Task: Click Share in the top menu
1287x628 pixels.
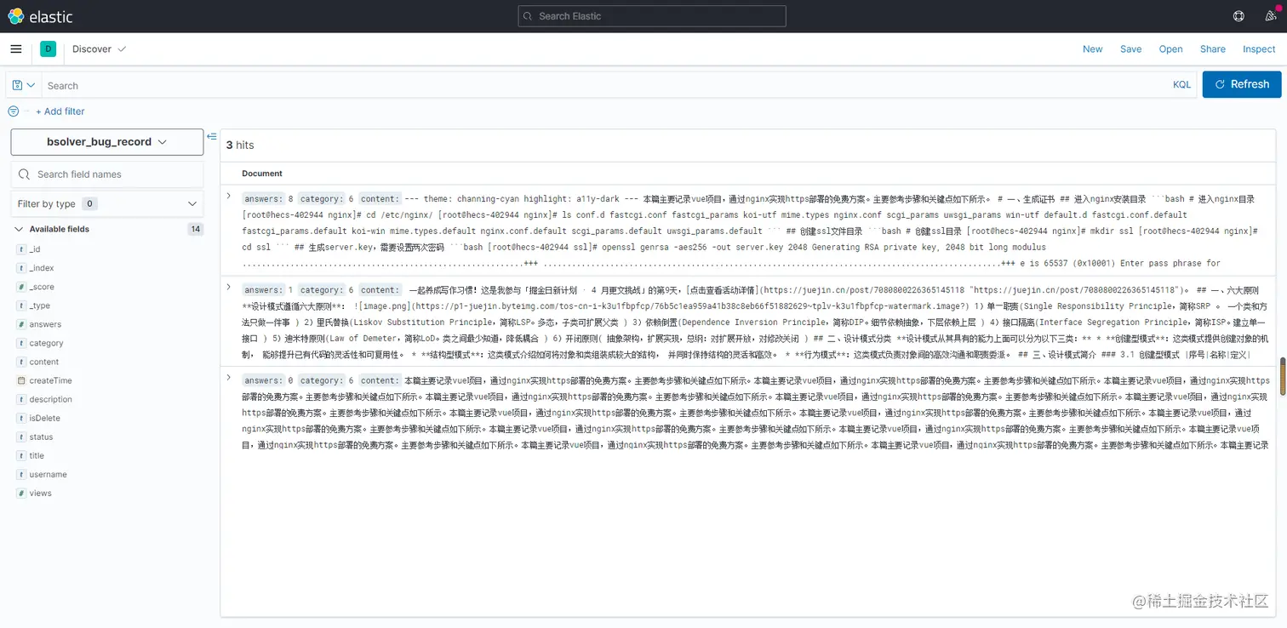Action: click(1212, 49)
